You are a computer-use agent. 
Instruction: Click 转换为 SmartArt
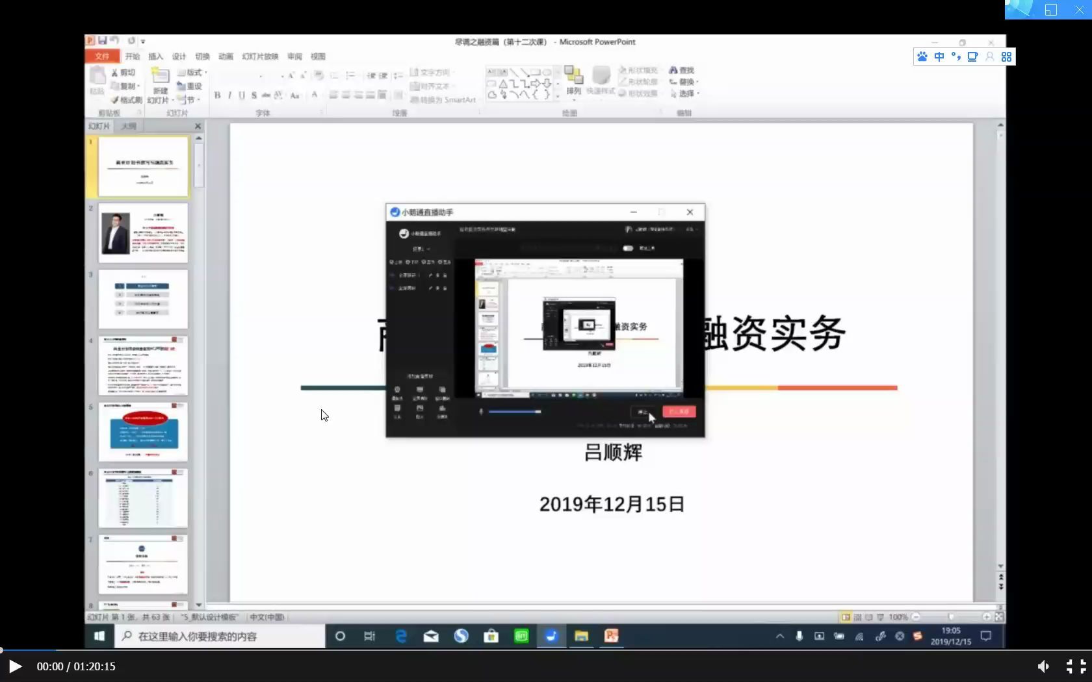(443, 99)
